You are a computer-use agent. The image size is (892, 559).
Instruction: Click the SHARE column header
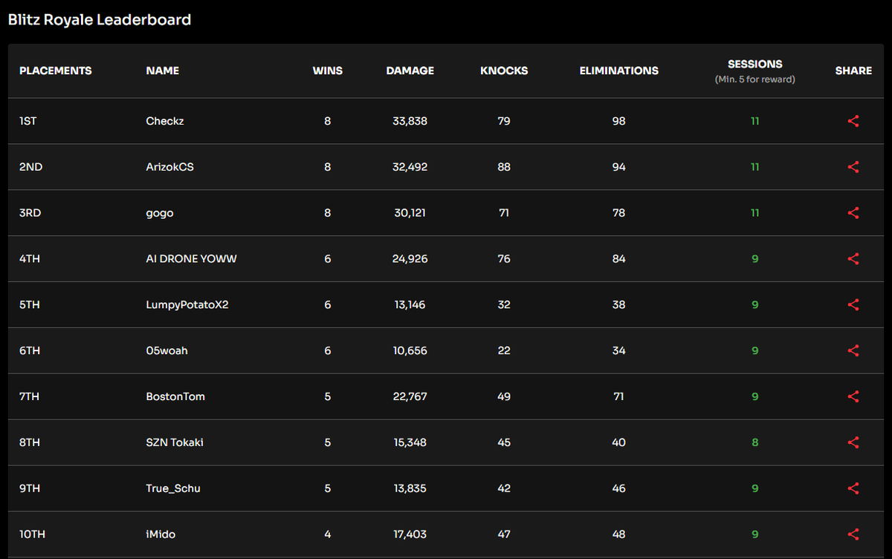pos(853,71)
